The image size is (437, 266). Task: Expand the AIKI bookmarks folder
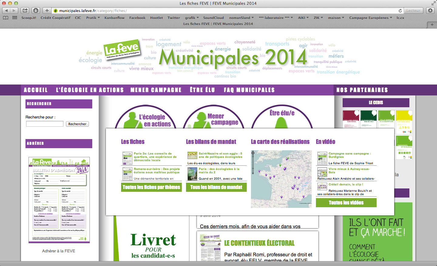pyautogui.click(x=303, y=18)
